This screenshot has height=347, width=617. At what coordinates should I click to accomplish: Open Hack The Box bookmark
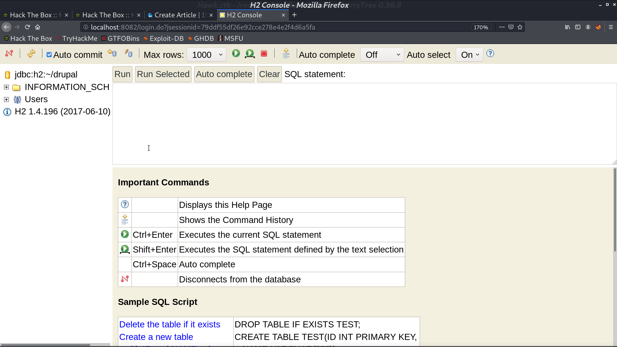coord(28,39)
